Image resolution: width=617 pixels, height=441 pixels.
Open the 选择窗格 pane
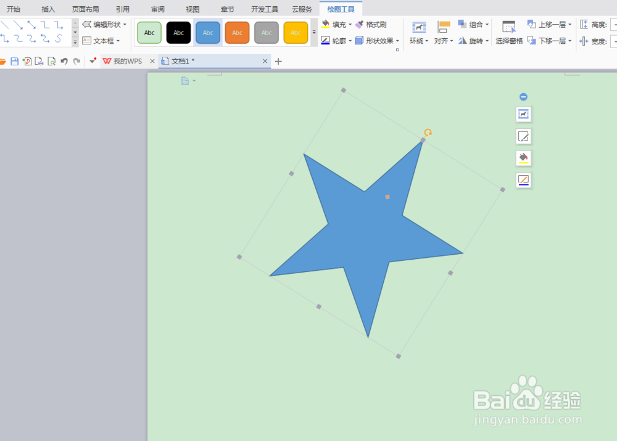(x=509, y=33)
